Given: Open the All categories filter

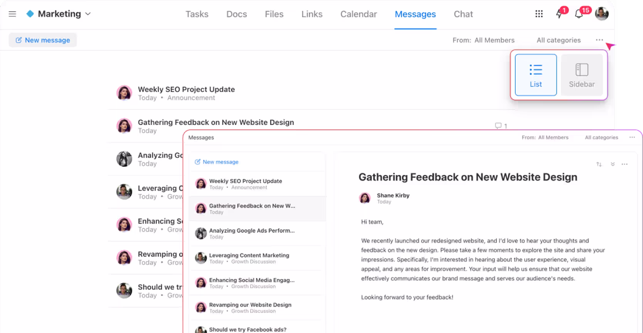Looking at the screenshot, I should pyautogui.click(x=558, y=40).
